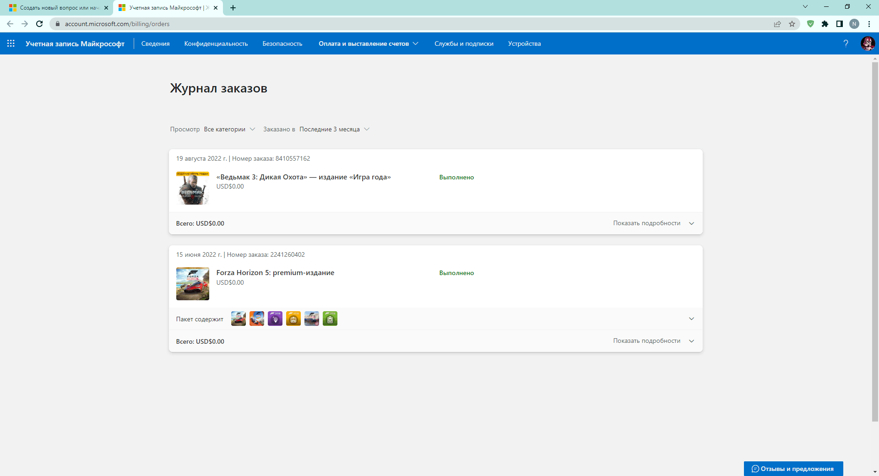The width and height of the screenshot is (879, 476).
Task: Open Службы и подписки menu item
Action: [464, 43]
